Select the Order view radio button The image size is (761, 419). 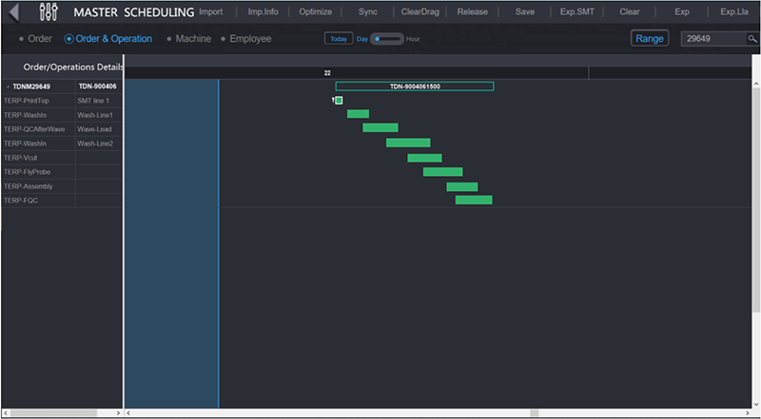pos(22,39)
